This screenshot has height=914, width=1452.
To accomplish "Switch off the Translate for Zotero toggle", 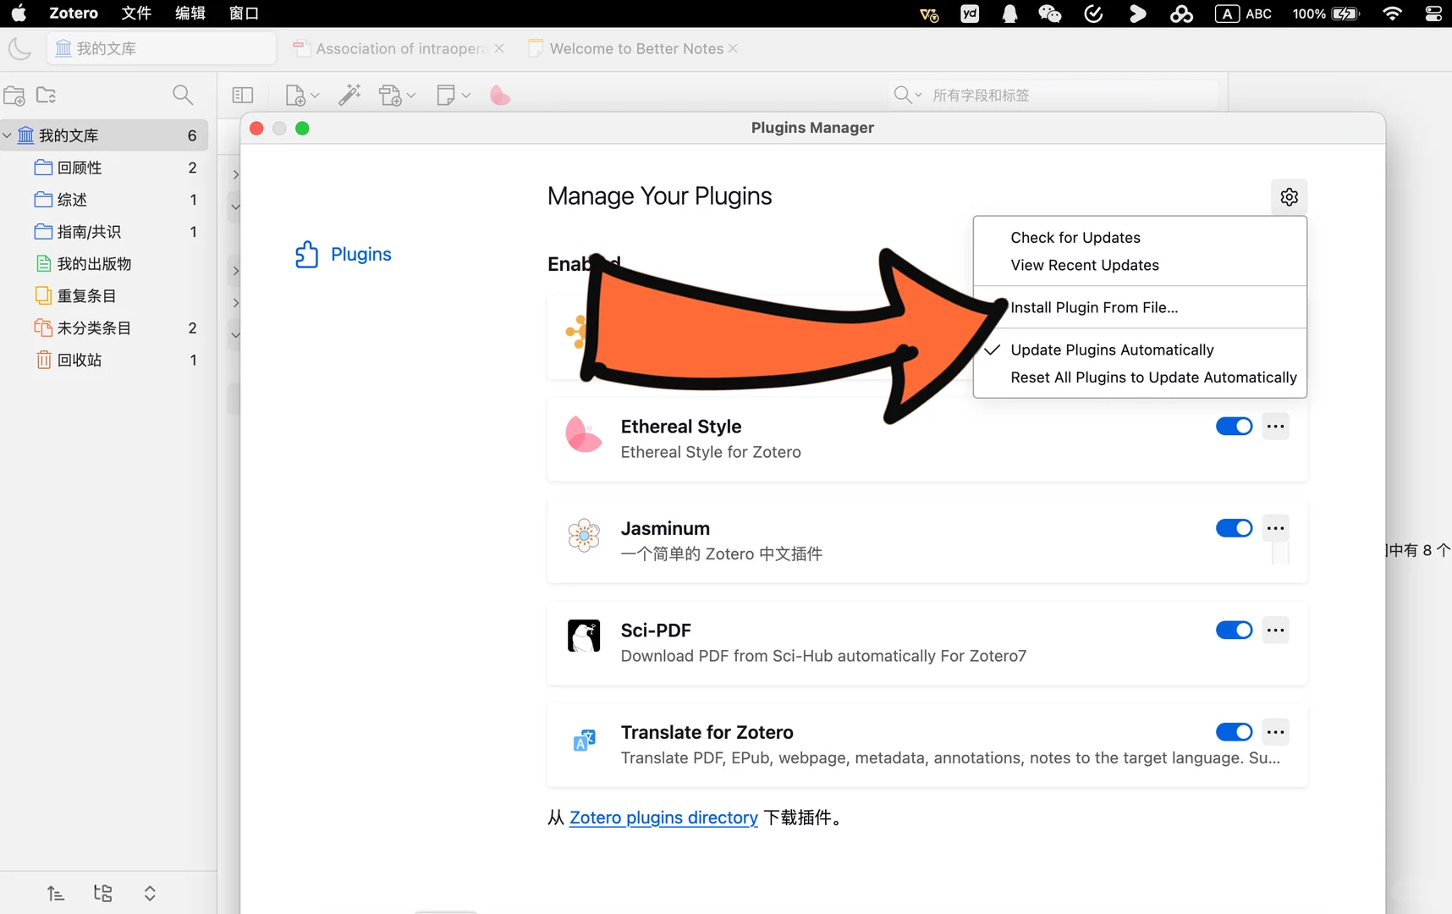I will pos(1235,732).
